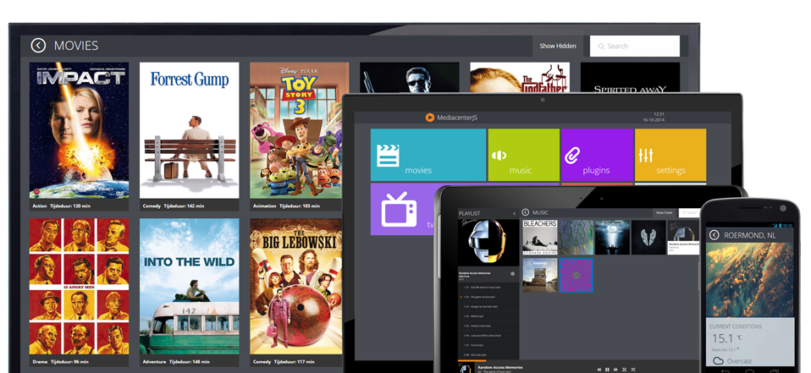Open the Bleachers Strange Desire album
The width and height of the screenshot is (811, 373).
pyautogui.click(x=540, y=237)
